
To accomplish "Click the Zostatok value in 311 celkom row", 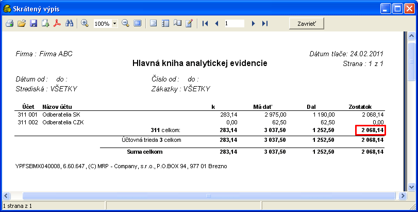I will 373,131.
